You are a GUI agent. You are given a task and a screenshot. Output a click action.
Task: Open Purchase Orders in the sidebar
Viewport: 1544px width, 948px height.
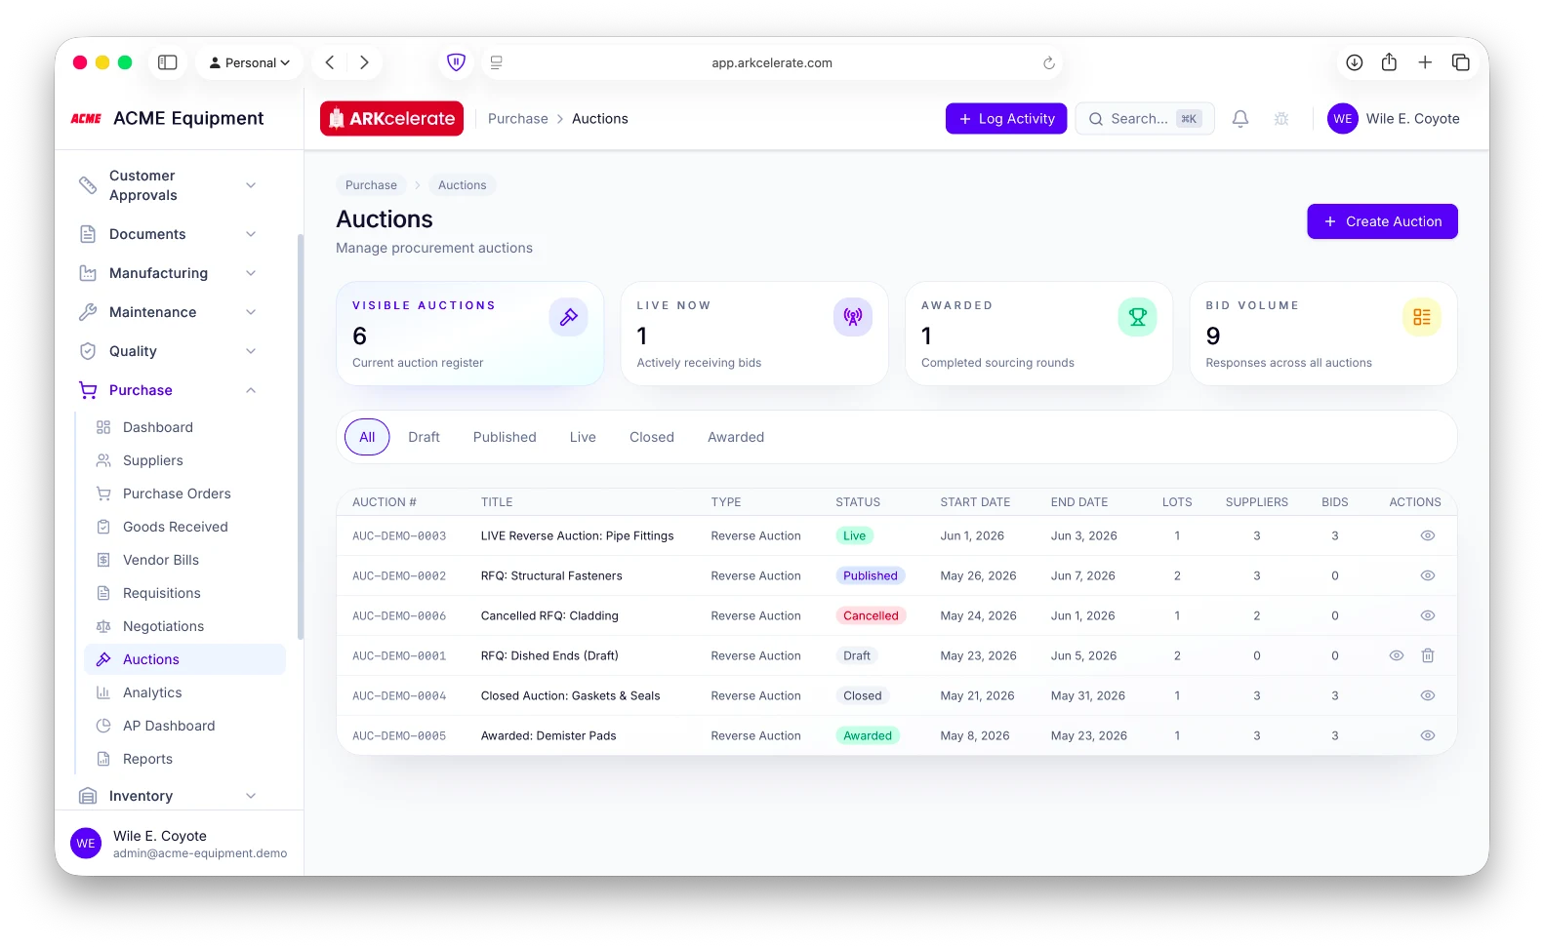[177, 494]
